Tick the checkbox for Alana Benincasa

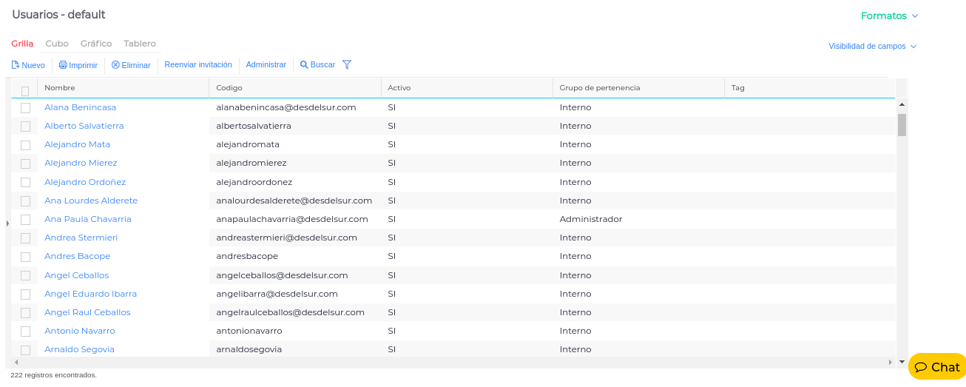(x=25, y=108)
